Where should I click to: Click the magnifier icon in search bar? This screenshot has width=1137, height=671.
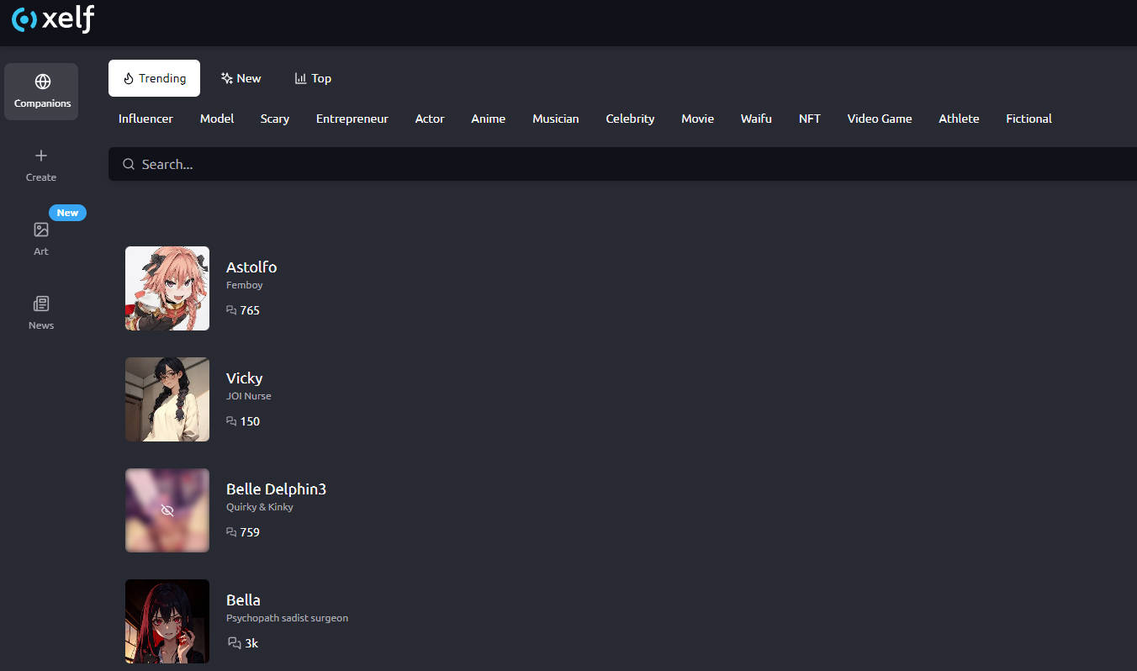tap(129, 164)
